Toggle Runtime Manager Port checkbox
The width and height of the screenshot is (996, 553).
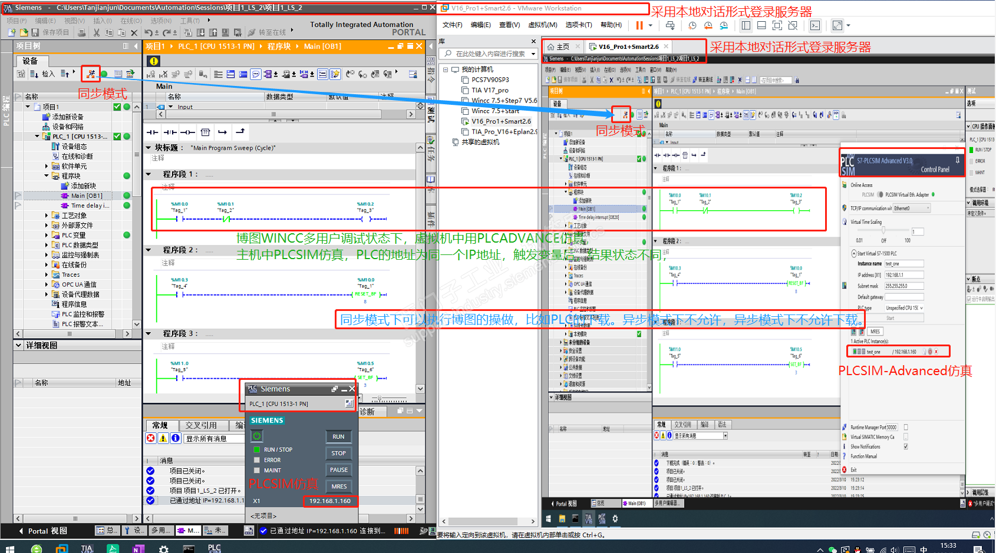906,428
